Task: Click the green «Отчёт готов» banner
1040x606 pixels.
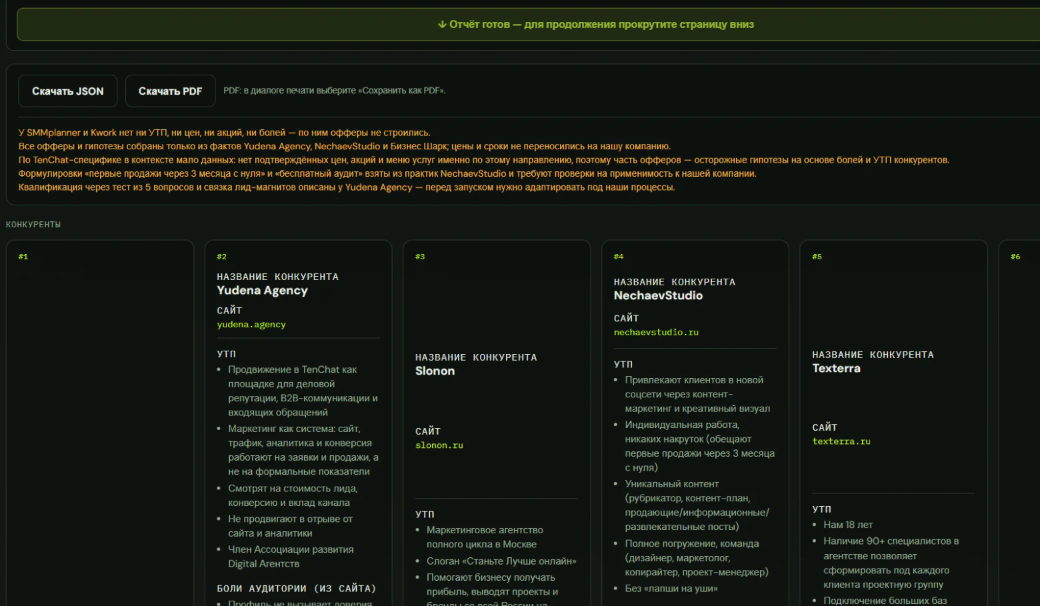Action: click(528, 25)
